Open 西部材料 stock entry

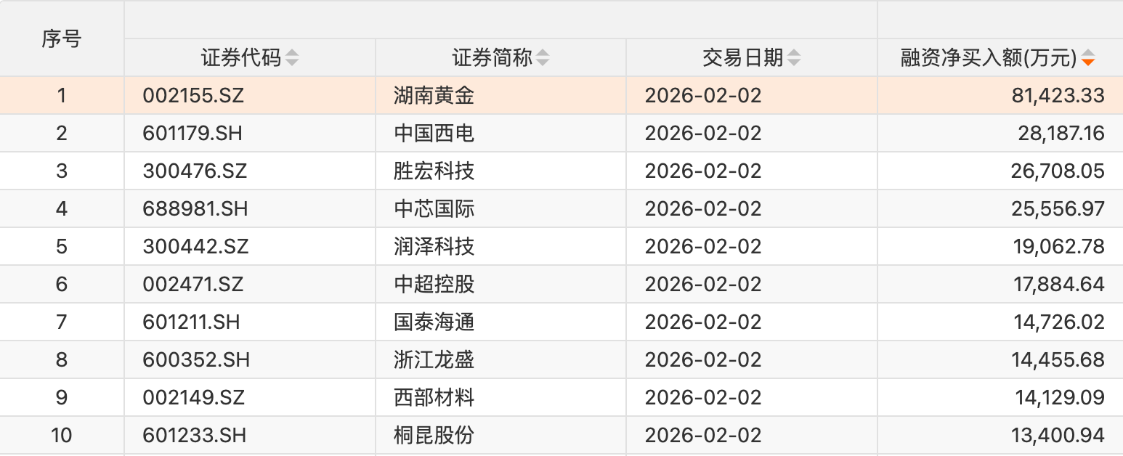[434, 398]
